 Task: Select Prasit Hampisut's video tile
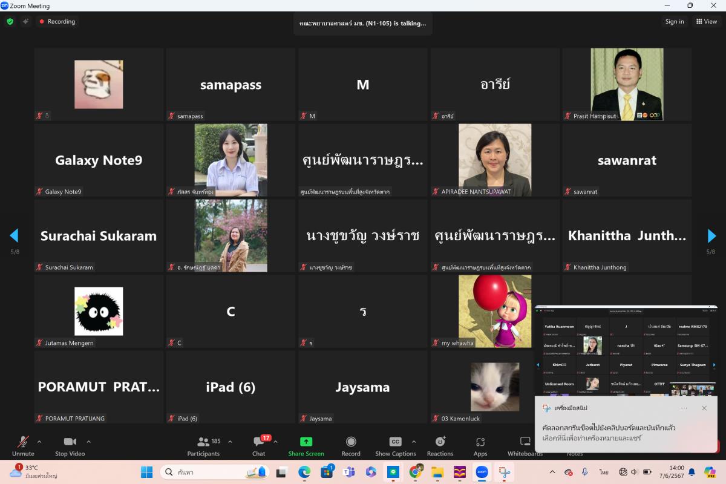[627, 85]
